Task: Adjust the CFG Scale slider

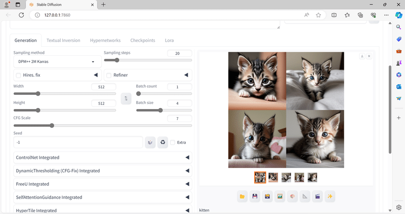Action: point(103,125)
